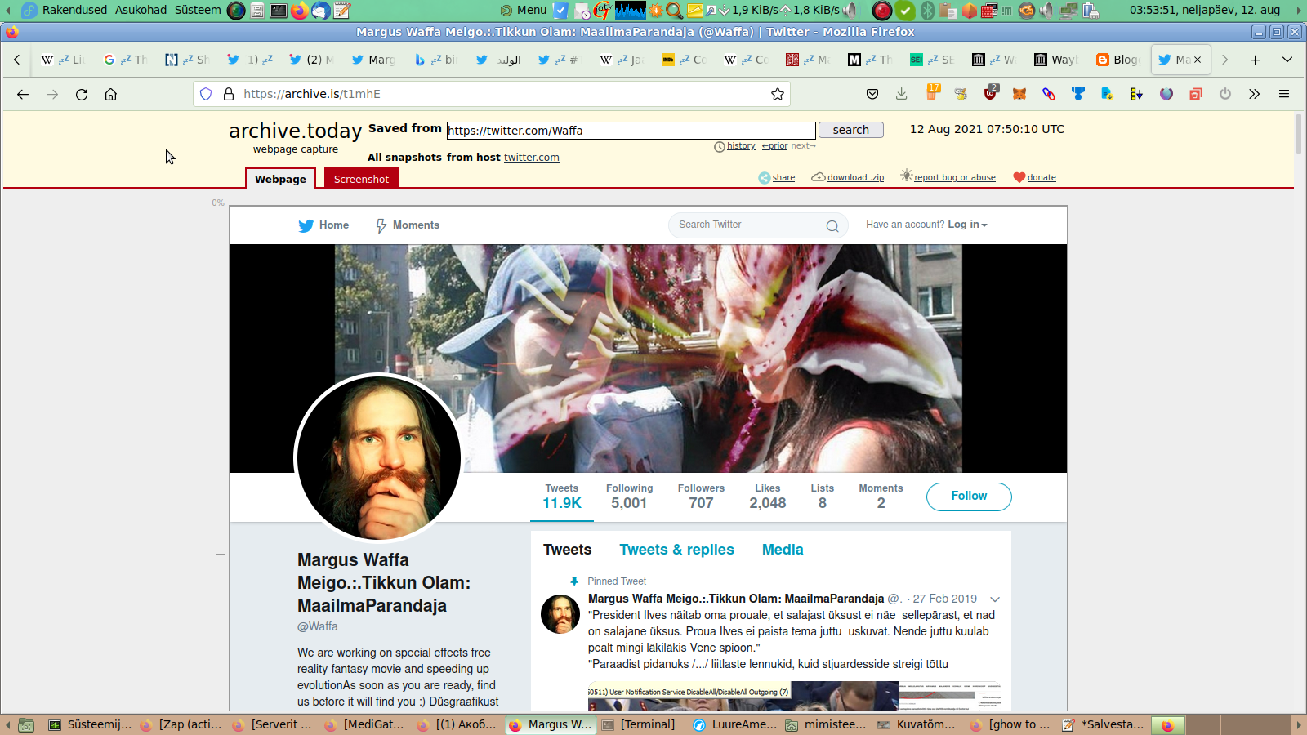The image size is (1307, 735).
Task: Open the @Waffa handle link
Action: point(318,626)
